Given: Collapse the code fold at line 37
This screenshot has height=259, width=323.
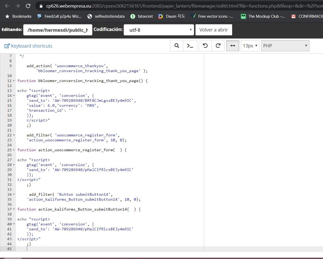Looking at the screenshot, I should coord(14,209).
